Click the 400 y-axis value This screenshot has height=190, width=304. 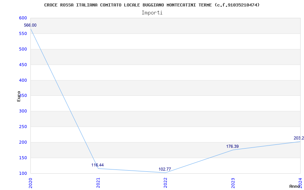pos(23,80)
